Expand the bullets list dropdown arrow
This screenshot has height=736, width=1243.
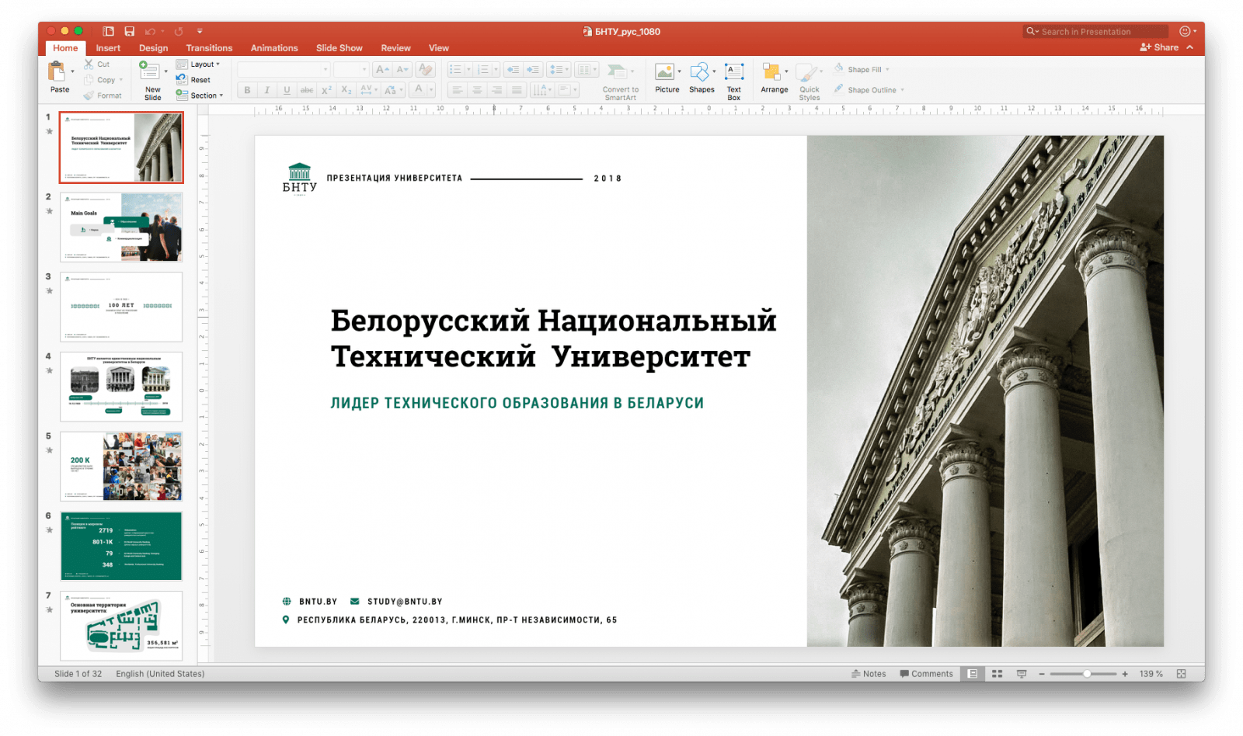pos(468,70)
